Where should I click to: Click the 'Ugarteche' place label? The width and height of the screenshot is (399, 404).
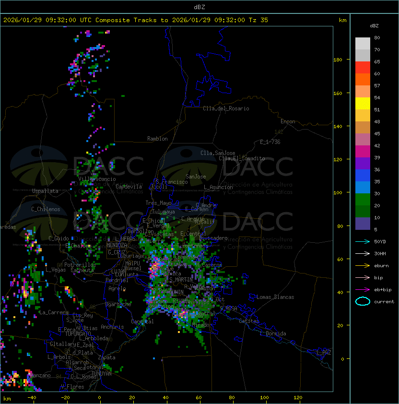[x=118, y=304]
